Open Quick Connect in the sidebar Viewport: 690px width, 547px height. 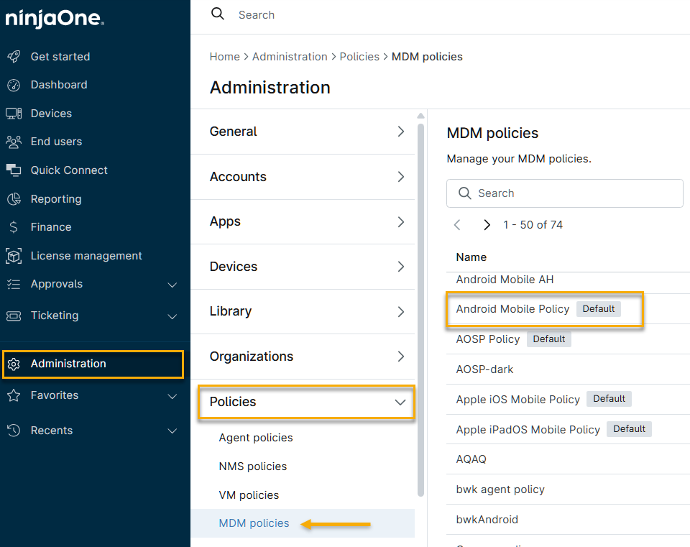click(x=69, y=170)
